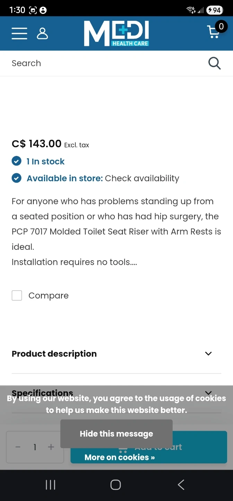233x501 pixels.
Task: Tick the Compare checkbox
Action: click(17, 295)
